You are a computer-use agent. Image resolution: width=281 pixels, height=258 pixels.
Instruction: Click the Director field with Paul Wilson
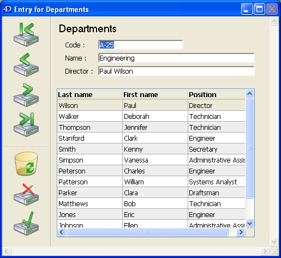tap(176, 71)
